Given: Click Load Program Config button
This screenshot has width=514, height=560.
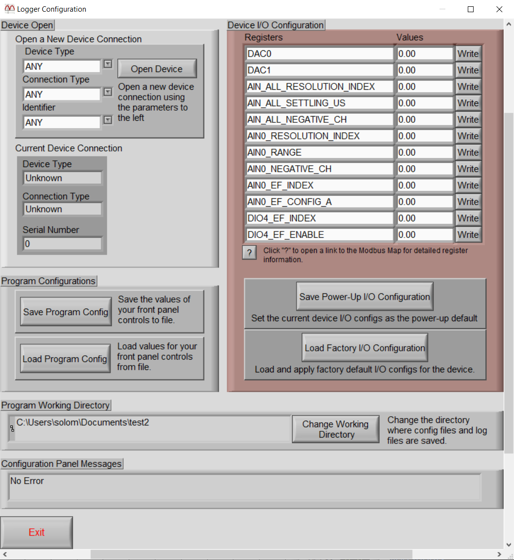Looking at the screenshot, I should coord(65,359).
